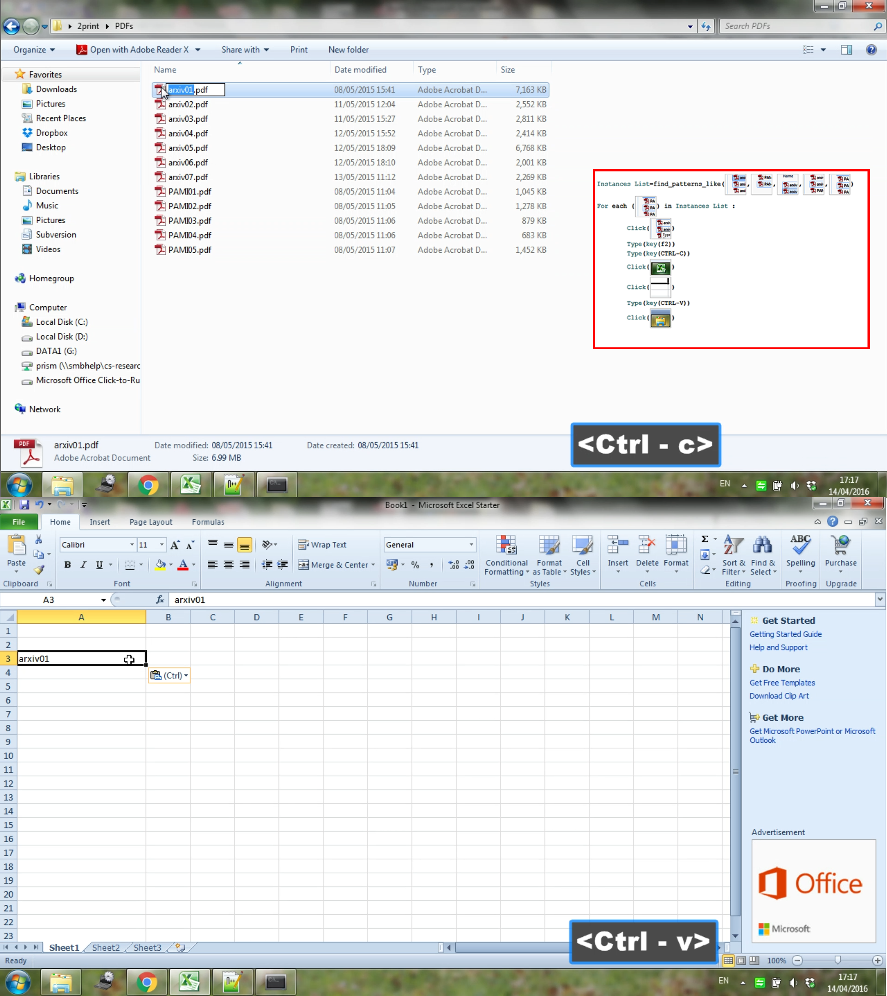
Task: Click the Cut scissors icon
Action: point(38,540)
